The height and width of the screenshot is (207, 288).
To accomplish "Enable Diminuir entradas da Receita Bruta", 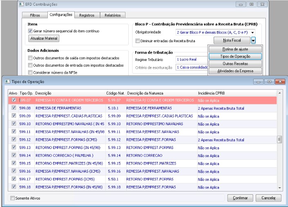I will [x=137, y=40].
